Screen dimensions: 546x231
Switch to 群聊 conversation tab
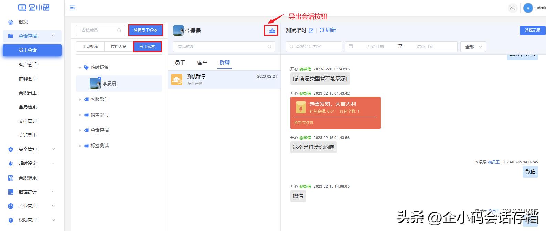tap(225, 62)
